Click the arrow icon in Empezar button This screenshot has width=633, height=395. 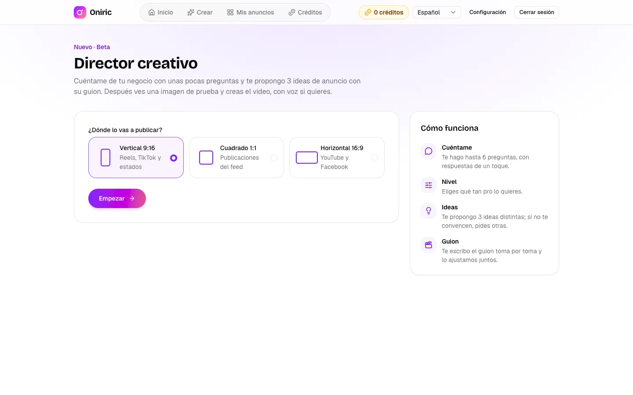pos(132,198)
